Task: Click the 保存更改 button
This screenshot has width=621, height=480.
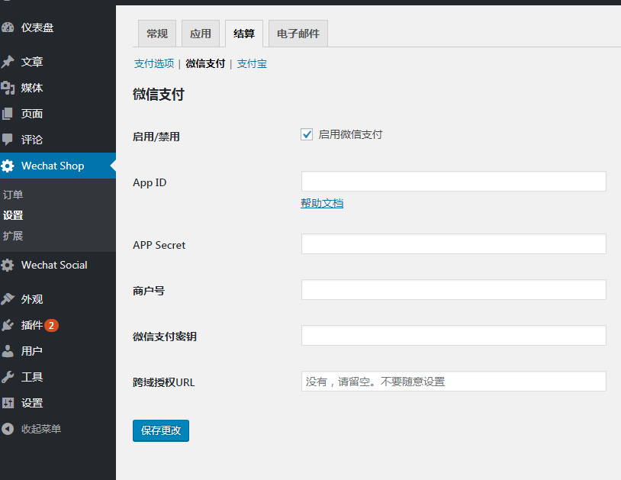Action: [161, 430]
